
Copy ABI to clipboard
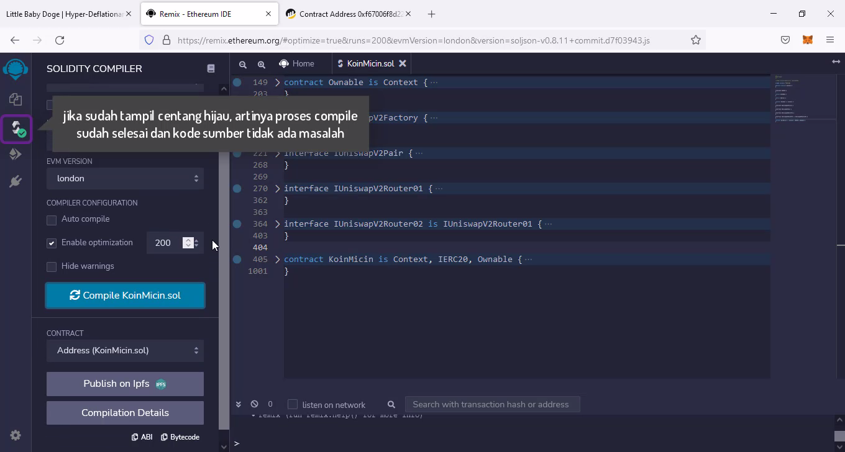(142, 437)
